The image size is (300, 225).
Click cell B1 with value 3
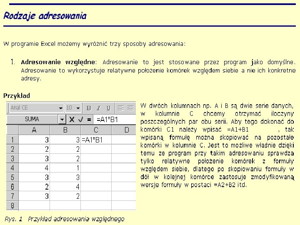pos(65,140)
